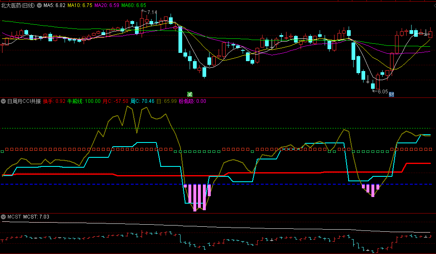
Task: Click the 日周月CCI共振 indicator name
Action: (24, 101)
